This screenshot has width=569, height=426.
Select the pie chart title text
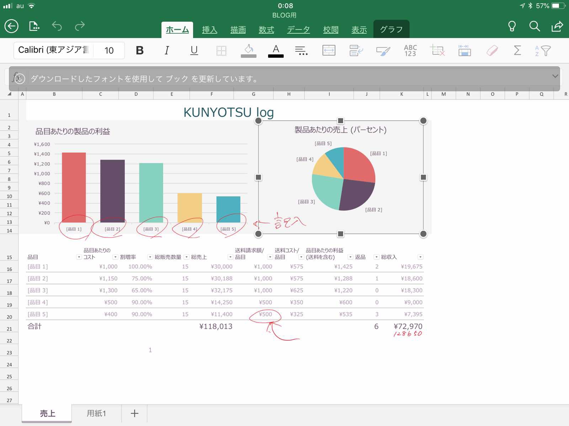click(x=340, y=130)
